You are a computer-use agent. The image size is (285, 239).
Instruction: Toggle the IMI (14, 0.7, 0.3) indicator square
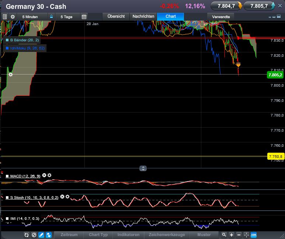(7, 219)
